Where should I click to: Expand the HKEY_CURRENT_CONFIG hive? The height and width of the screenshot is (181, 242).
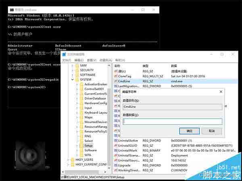[x=68, y=165]
